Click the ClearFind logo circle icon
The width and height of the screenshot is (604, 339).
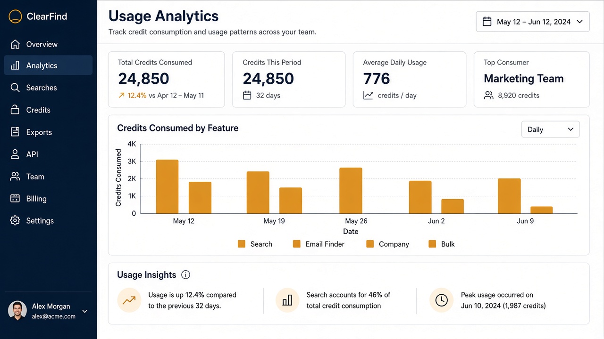[15, 16]
